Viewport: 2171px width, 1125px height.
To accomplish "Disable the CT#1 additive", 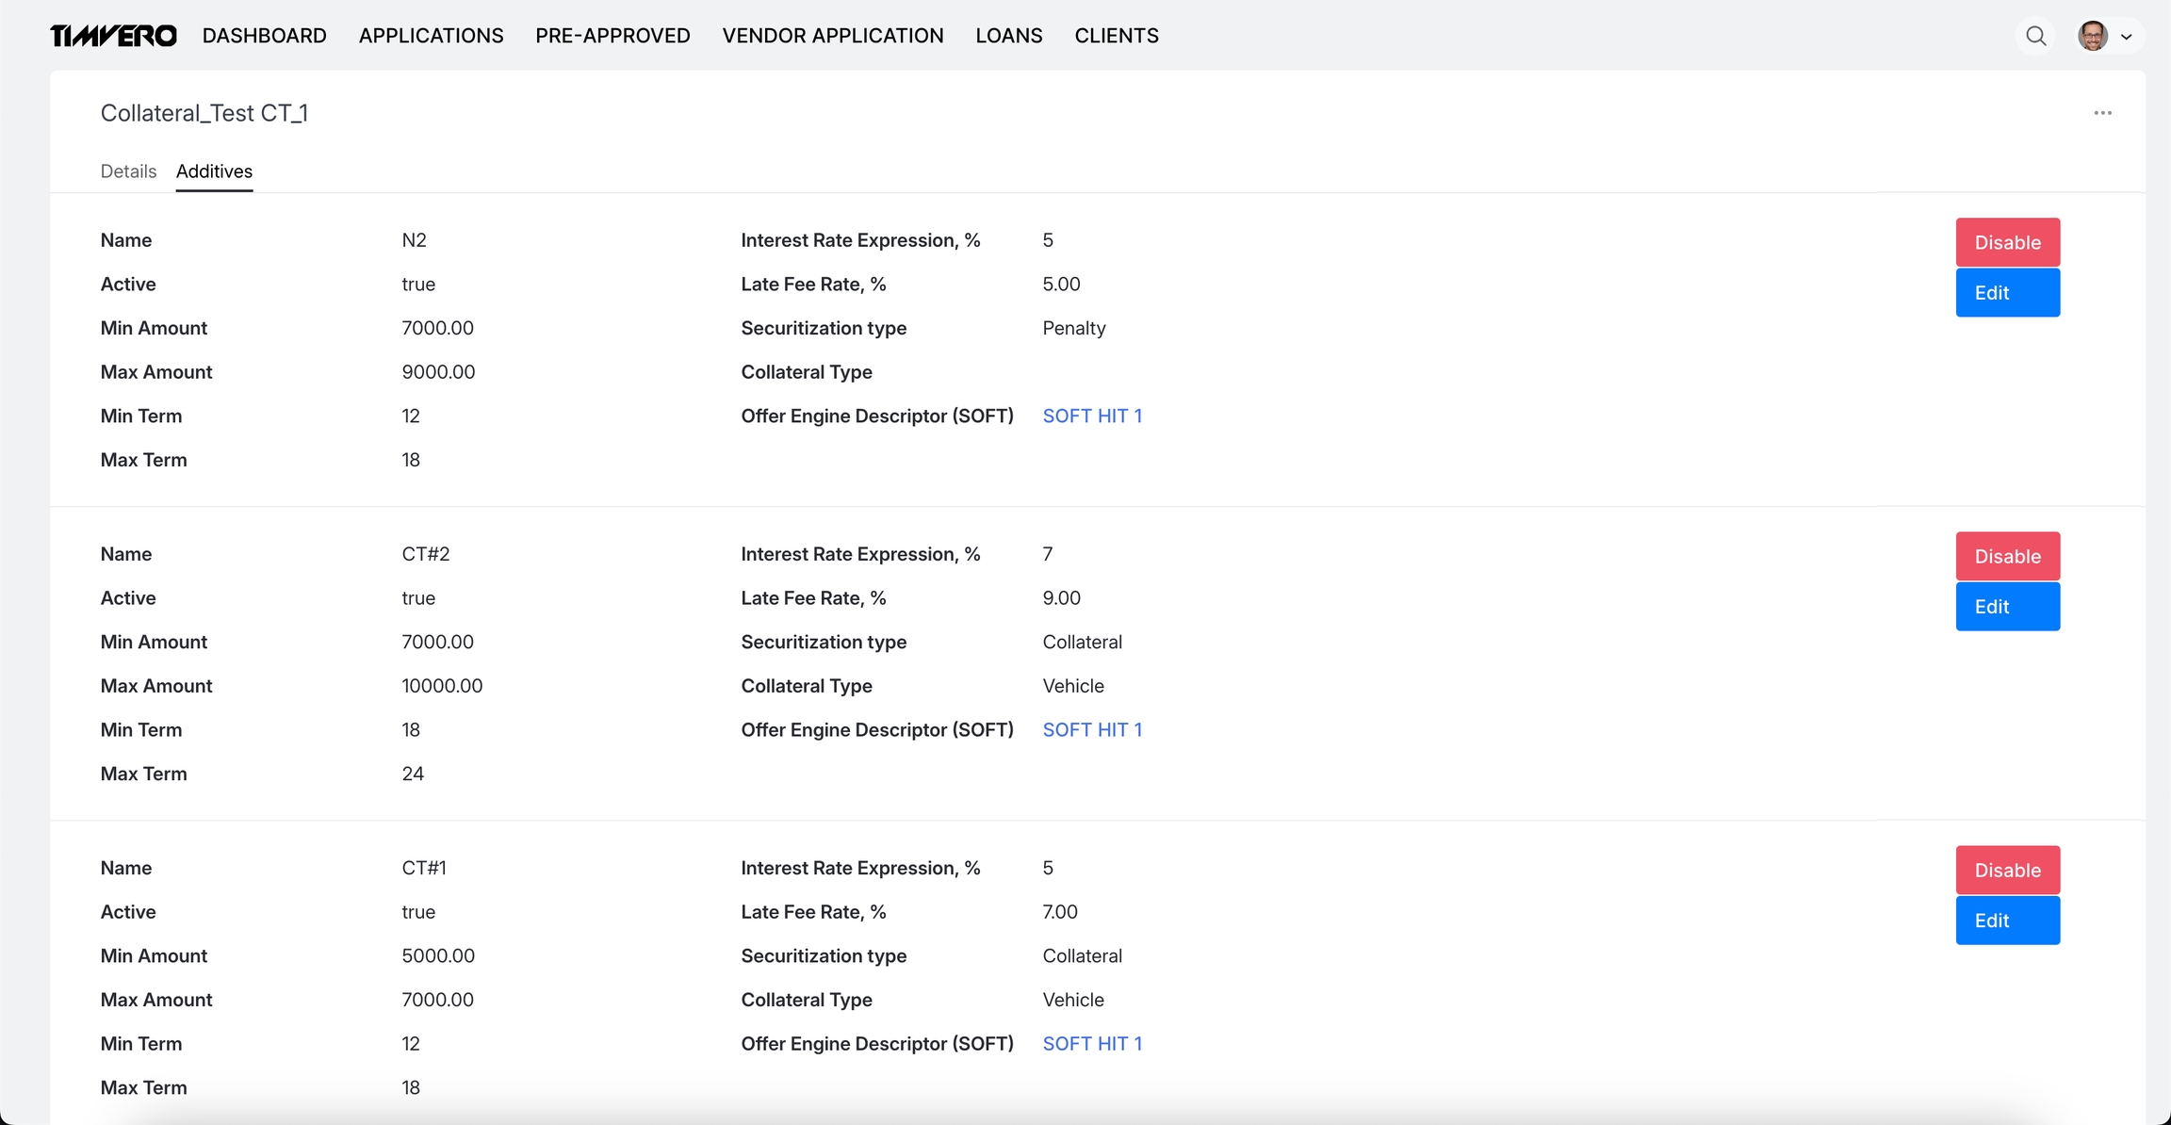I will (x=2007, y=870).
